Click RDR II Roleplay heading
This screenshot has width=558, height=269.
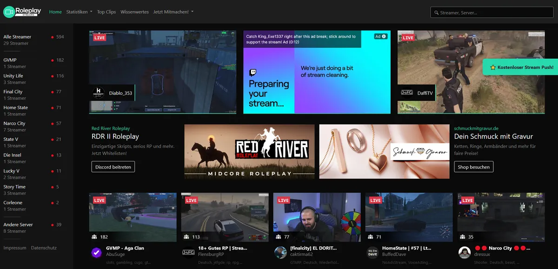[115, 136]
